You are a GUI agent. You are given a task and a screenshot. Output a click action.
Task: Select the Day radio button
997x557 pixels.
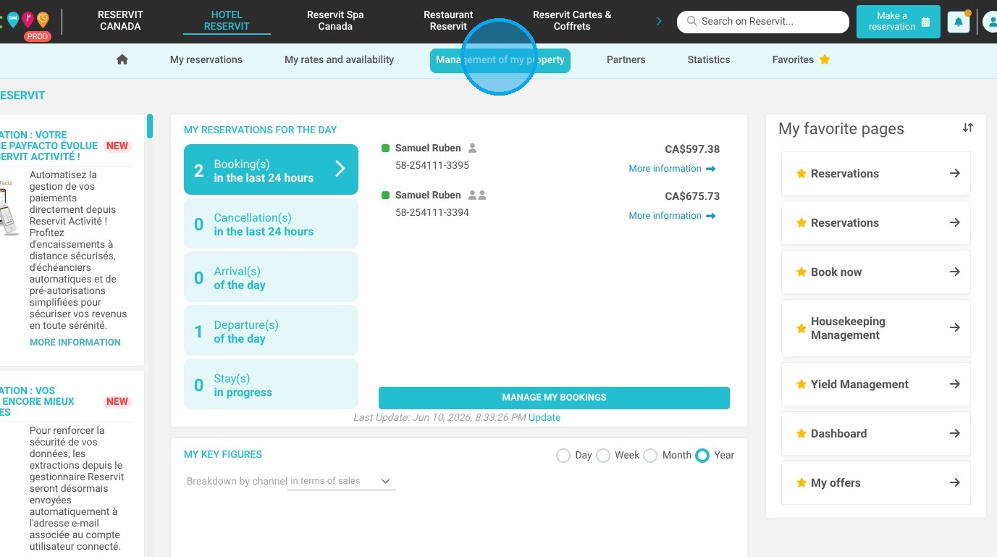(563, 456)
